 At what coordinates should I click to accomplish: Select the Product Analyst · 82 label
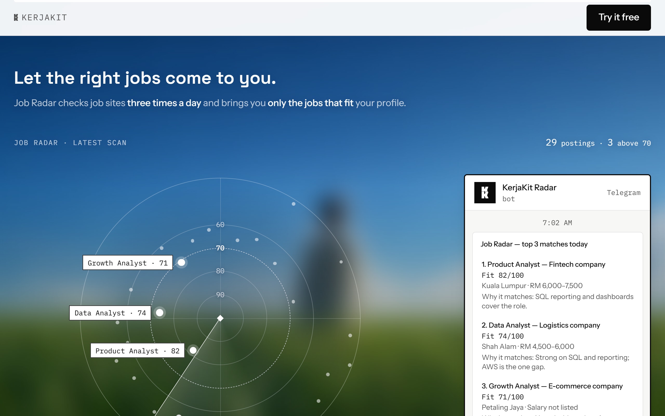point(137,350)
